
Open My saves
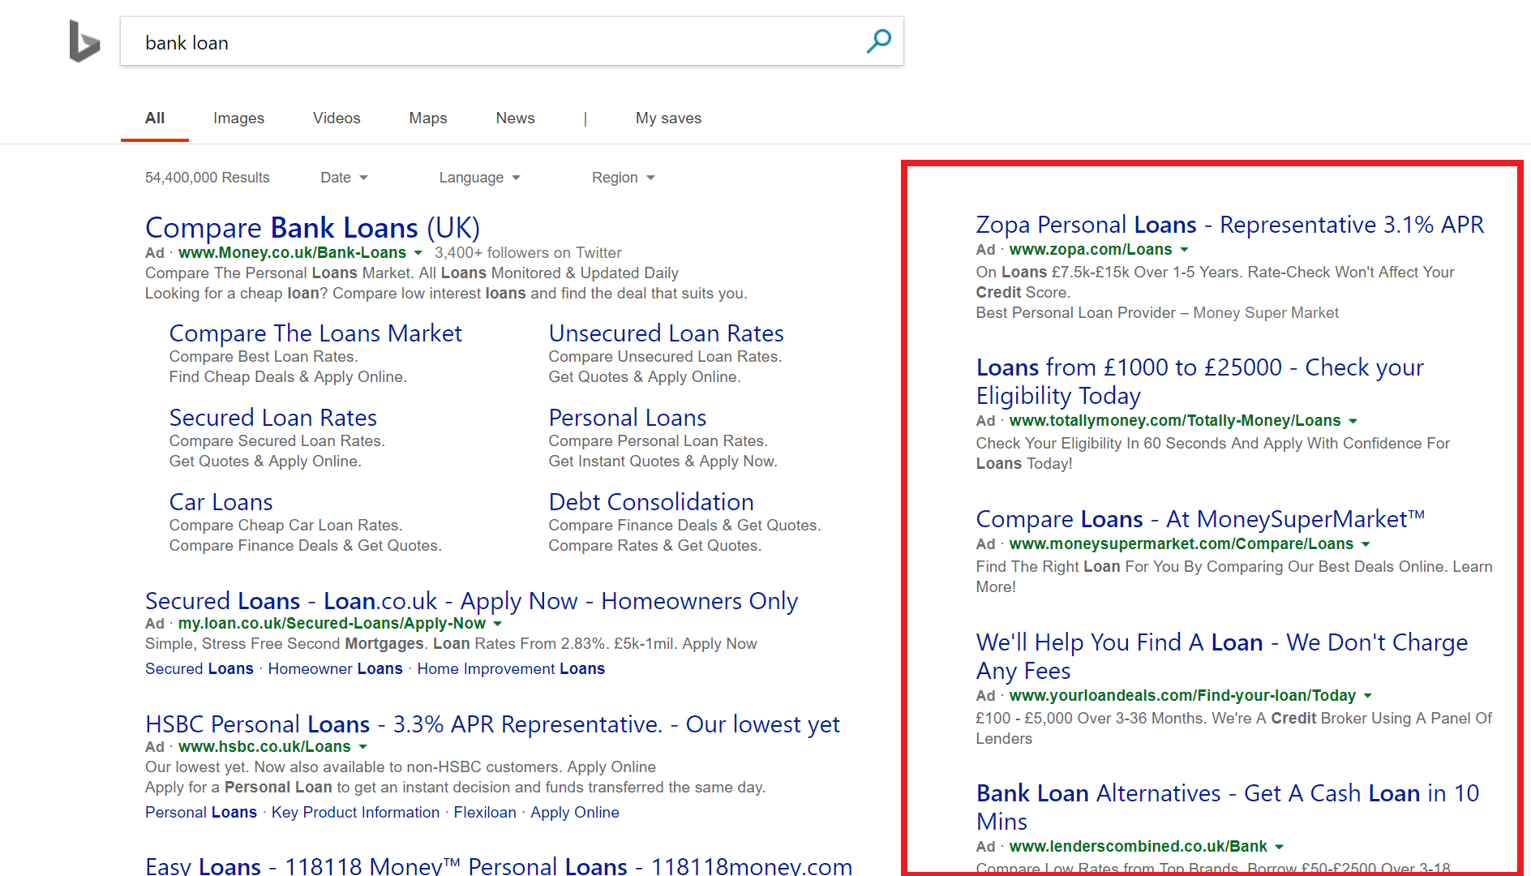pyautogui.click(x=668, y=118)
